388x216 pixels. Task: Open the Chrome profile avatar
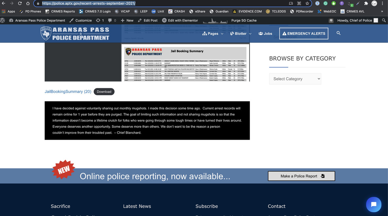coord(374,3)
